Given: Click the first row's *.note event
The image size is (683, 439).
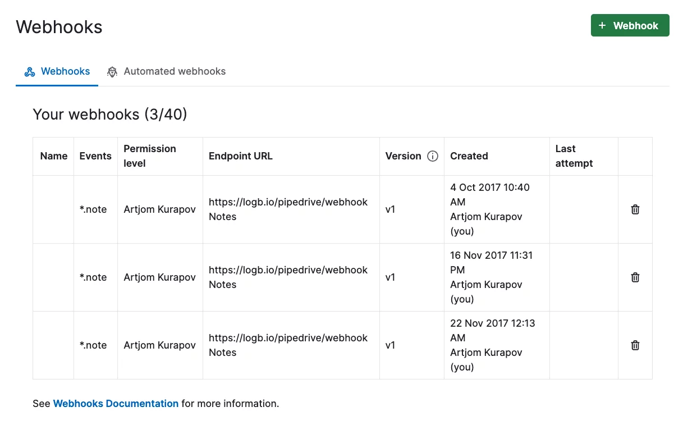Looking at the screenshot, I should click(x=93, y=209).
